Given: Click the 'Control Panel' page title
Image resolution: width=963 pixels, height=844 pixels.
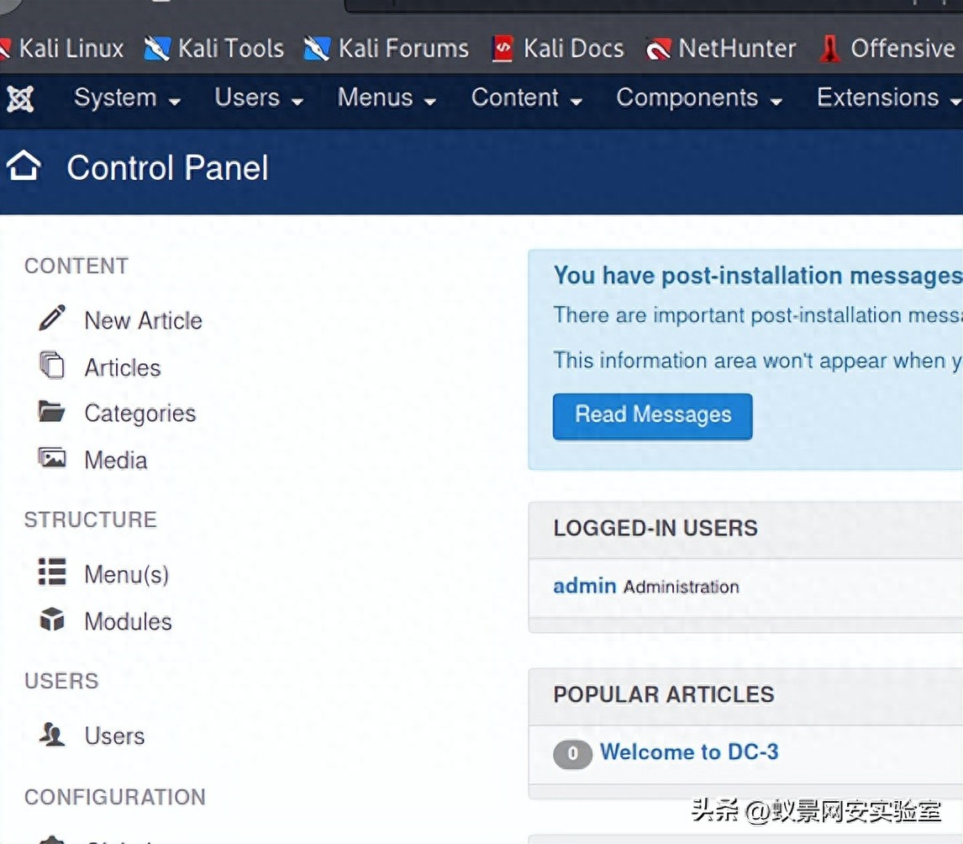Looking at the screenshot, I should (168, 167).
